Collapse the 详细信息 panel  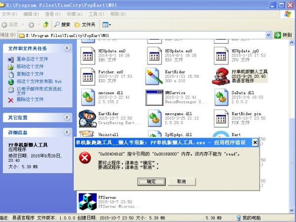tap(67, 132)
